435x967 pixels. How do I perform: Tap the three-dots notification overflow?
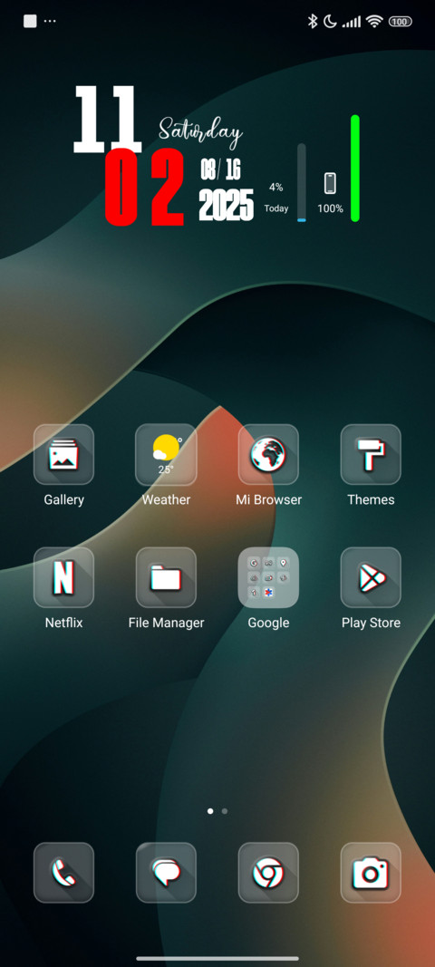tap(50, 21)
